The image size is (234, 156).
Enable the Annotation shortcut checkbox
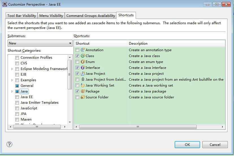point(77,50)
